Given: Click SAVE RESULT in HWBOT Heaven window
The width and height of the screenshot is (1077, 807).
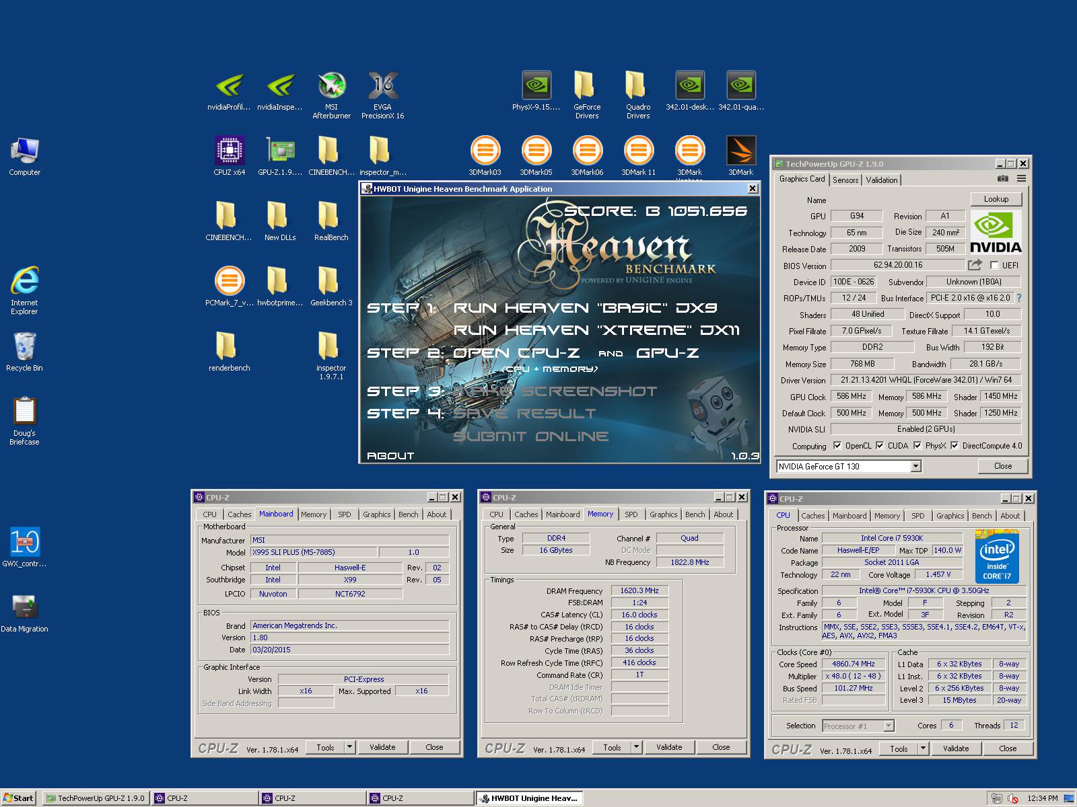Looking at the screenshot, I should (524, 414).
